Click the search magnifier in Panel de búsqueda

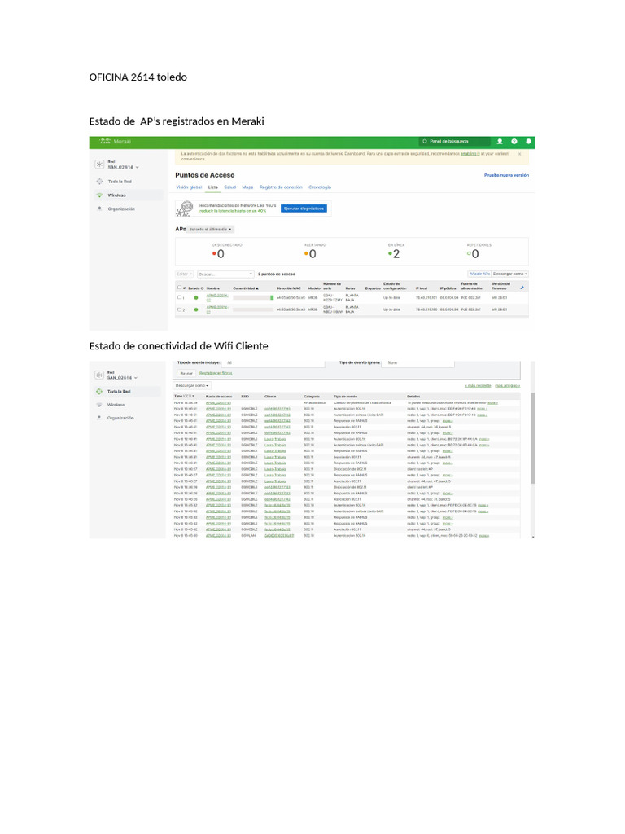click(x=424, y=141)
